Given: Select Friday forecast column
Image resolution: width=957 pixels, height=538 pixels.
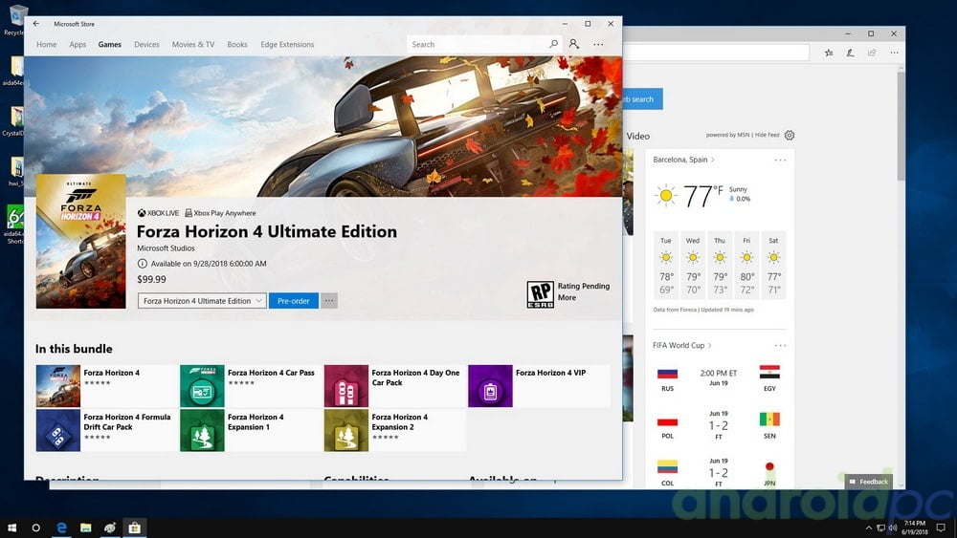Looking at the screenshot, I should tap(746, 265).
